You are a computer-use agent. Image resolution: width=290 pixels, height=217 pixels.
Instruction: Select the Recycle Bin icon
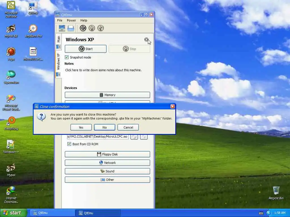(x=276, y=193)
